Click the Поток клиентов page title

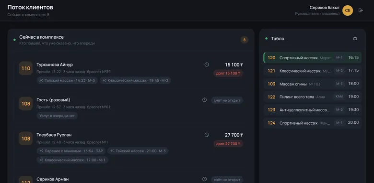(30, 7)
